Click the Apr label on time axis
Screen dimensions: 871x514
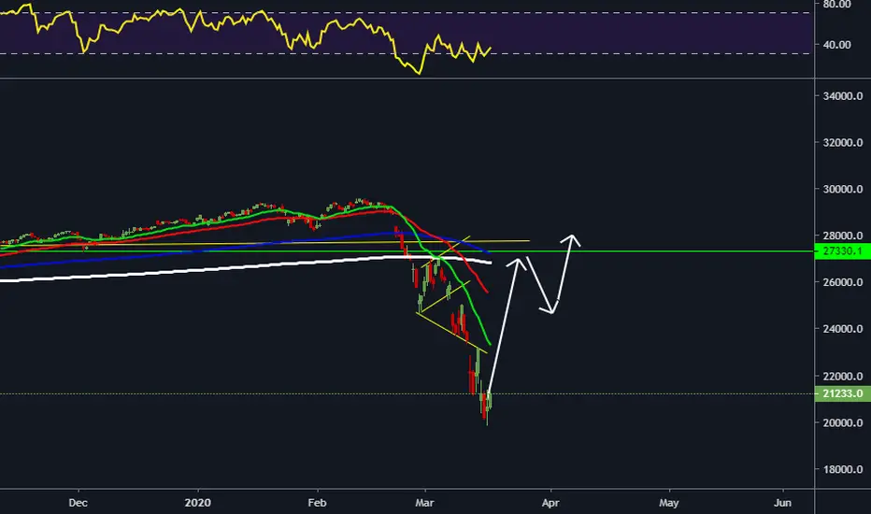click(550, 503)
